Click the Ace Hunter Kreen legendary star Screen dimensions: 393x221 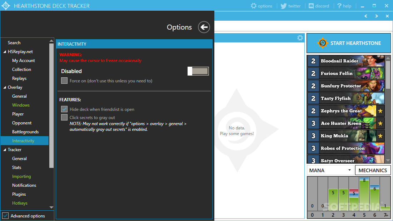380,123
